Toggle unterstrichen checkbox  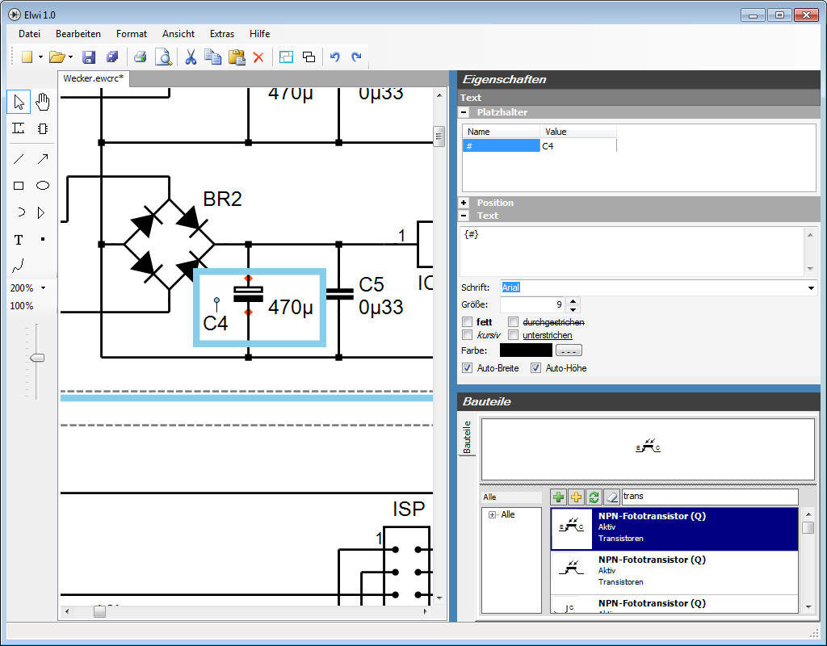click(513, 335)
